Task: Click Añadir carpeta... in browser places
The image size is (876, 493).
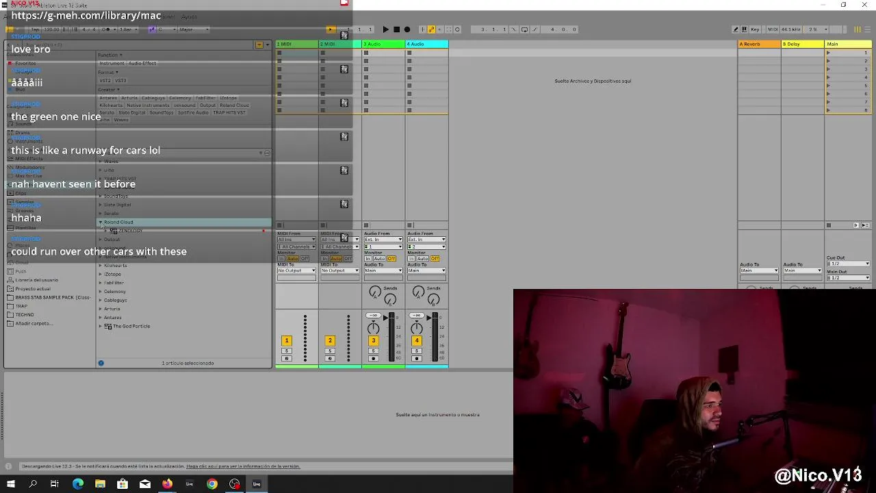Action: point(33,323)
